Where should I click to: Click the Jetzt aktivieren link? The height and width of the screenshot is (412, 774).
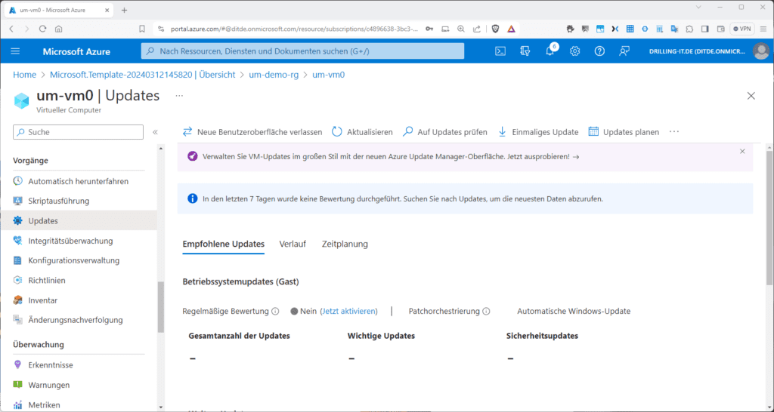[348, 312]
